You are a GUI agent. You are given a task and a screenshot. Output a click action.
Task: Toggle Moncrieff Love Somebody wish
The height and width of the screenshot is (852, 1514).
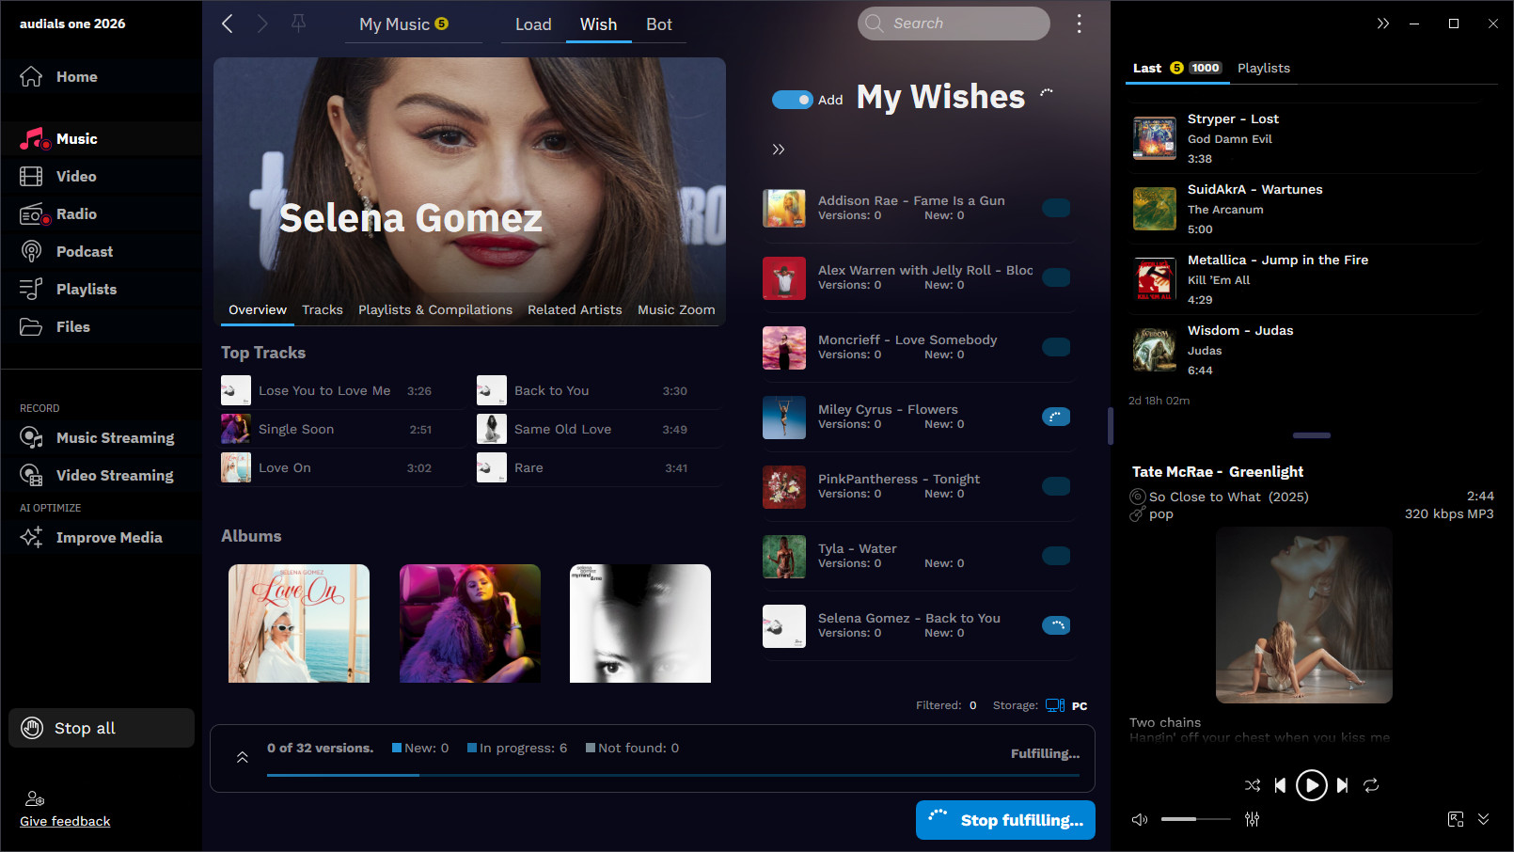[1056, 347]
